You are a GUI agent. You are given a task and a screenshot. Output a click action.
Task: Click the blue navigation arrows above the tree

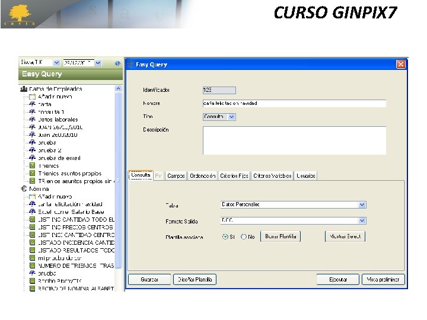click(117, 63)
